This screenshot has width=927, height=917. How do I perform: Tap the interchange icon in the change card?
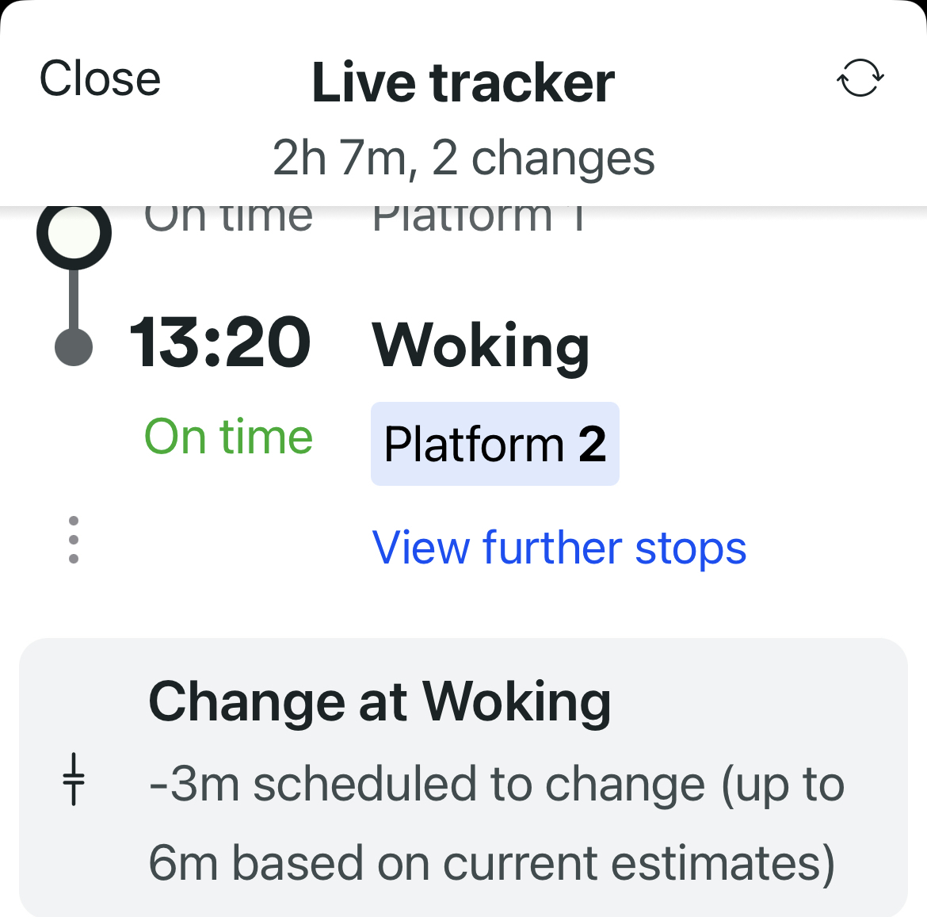click(x=74, y=779)
